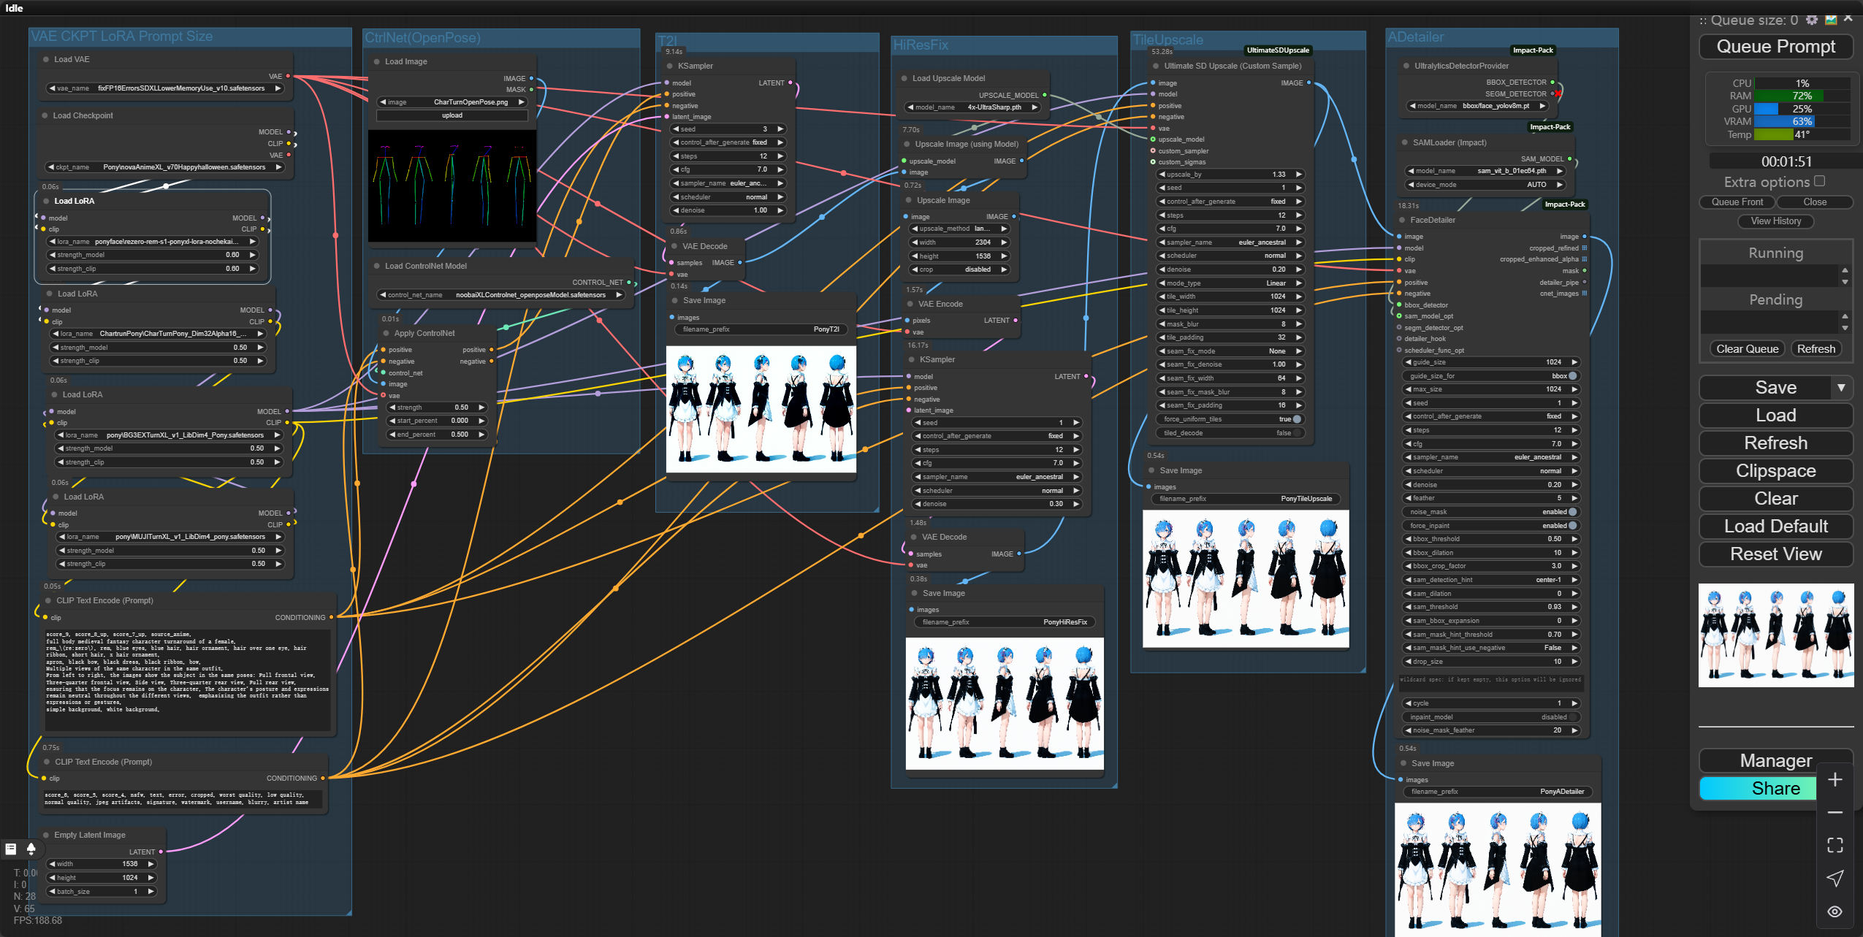Viewport: 1863px width, 937px height.
Task: Zoom out with the minus icon
Action: tap(1835, 812)
